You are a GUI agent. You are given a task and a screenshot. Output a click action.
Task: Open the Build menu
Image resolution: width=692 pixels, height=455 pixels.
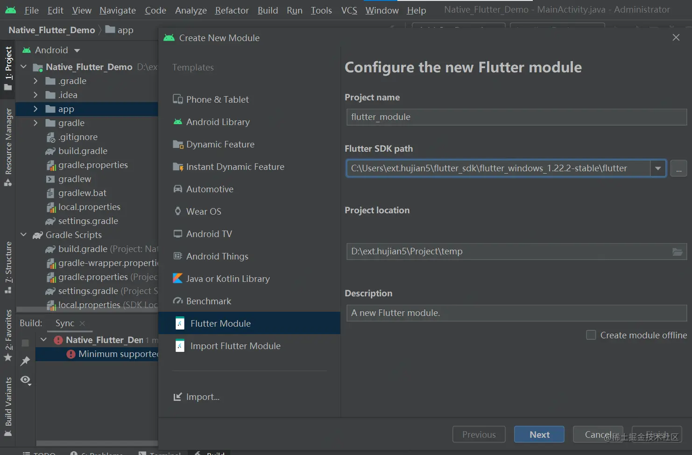pyautogui.click(x=268, y=10)
